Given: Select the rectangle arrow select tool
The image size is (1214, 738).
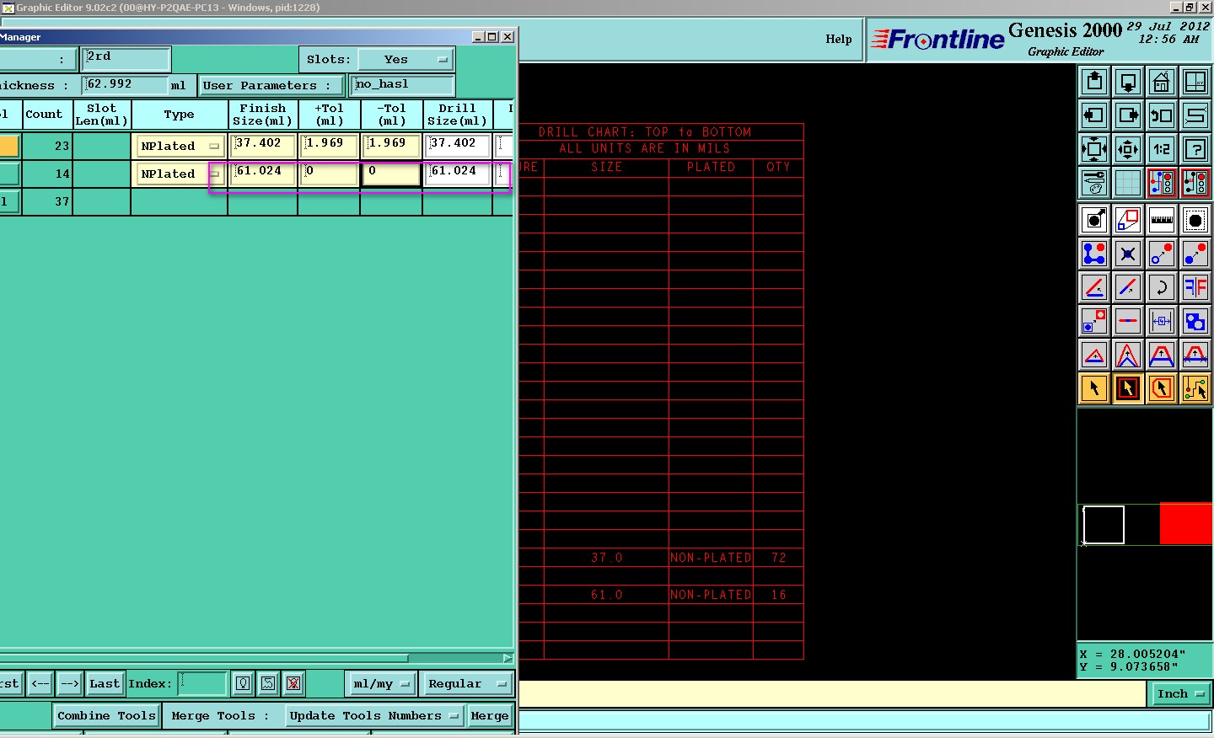Looking at the screenshot, I should coord(1128,388).
